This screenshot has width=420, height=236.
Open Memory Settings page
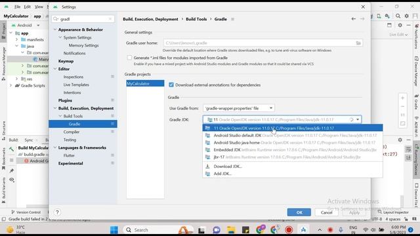tap(83, 45)
